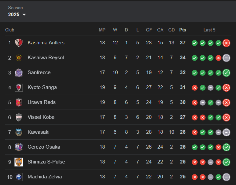
Task: Click the Kyoto Sanga club crest
Action: tap(19, 87)
